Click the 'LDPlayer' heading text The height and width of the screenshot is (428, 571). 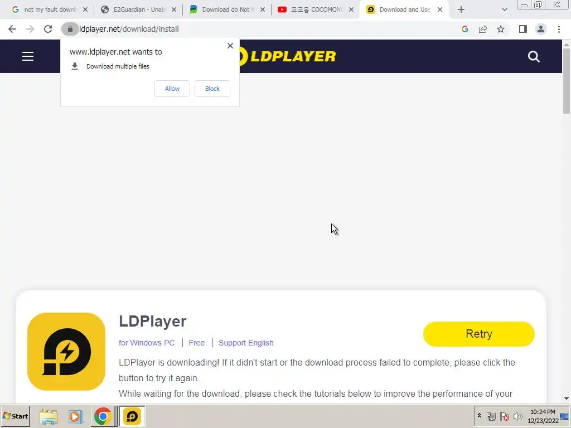(153, 322)
